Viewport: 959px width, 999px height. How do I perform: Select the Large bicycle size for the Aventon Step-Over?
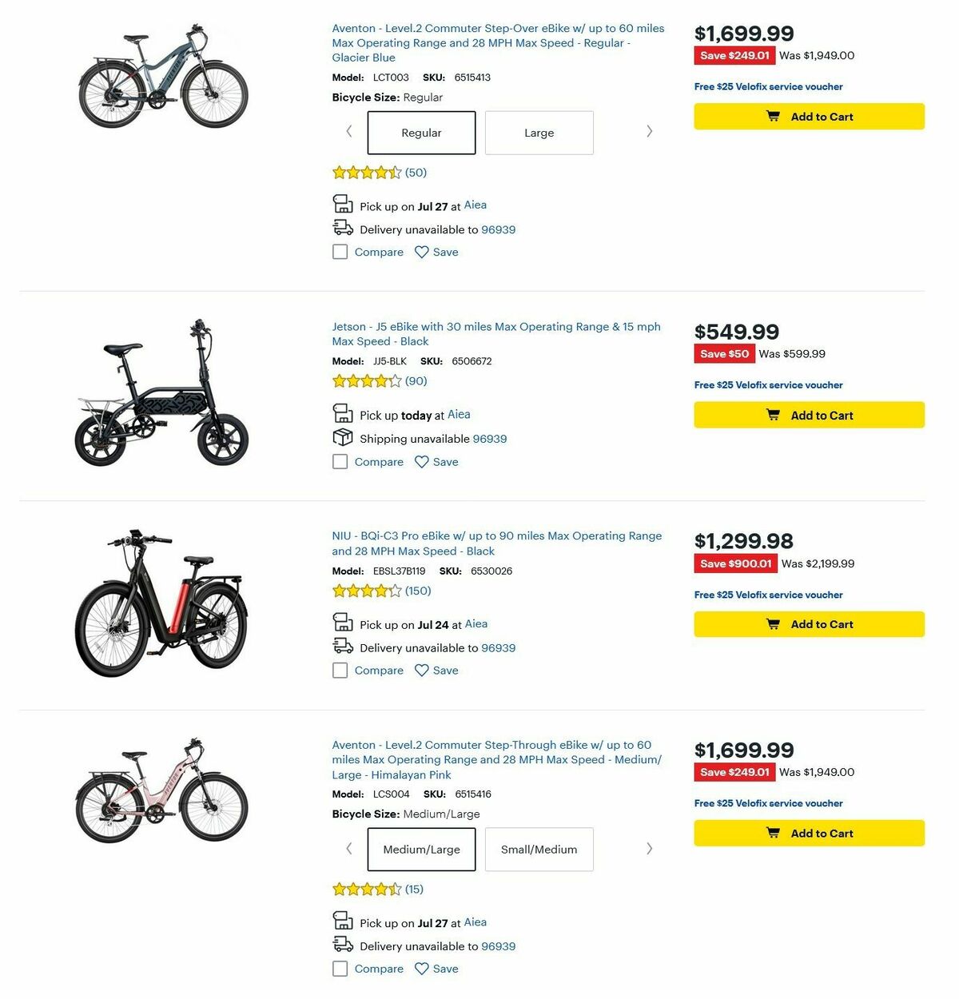(539, 133)
